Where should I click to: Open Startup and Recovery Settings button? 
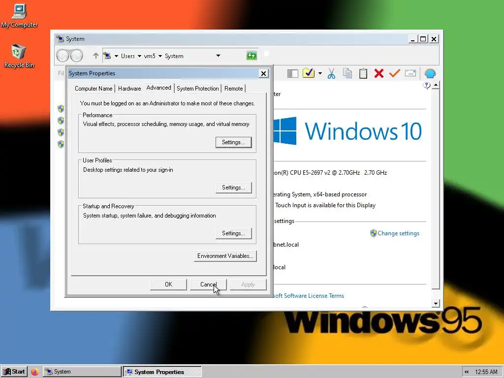coord(234,233)
